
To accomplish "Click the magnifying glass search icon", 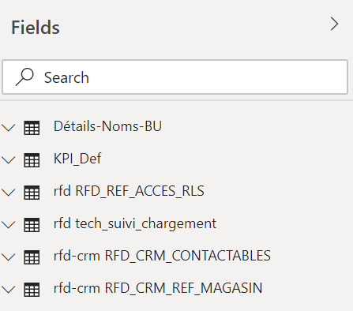I will click(24, 77).
